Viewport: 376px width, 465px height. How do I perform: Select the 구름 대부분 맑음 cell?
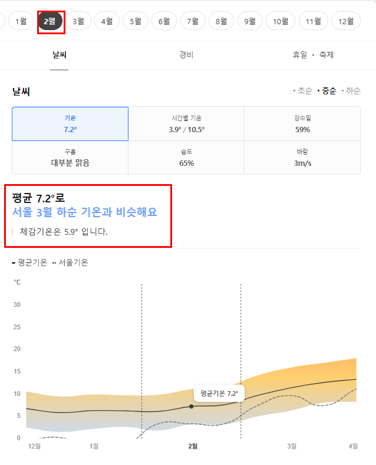pos(70,158)
